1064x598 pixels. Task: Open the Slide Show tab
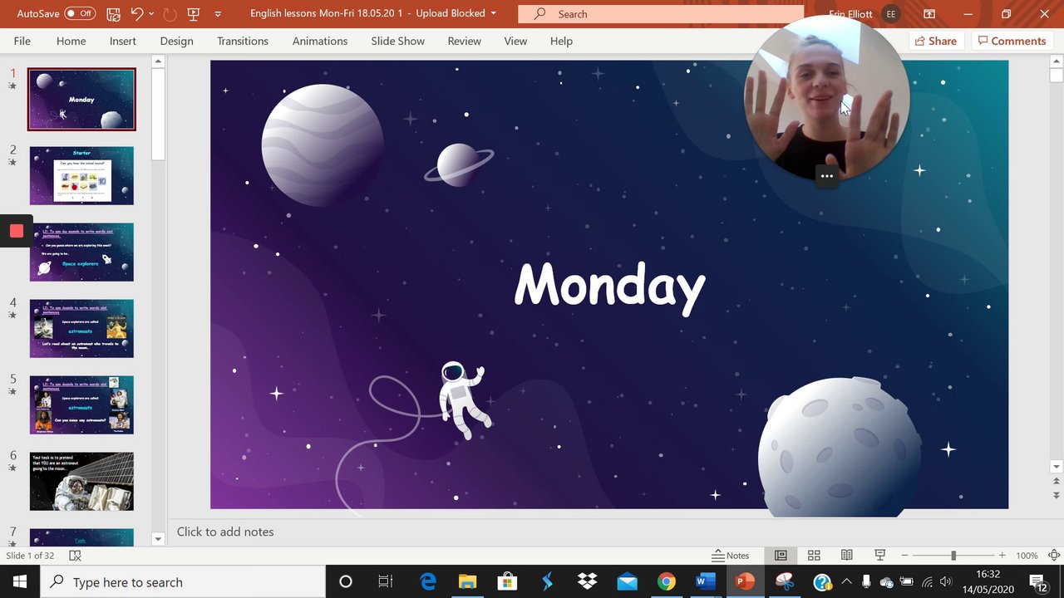click(397, 41)
